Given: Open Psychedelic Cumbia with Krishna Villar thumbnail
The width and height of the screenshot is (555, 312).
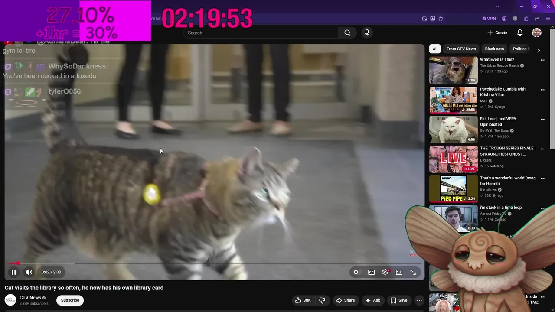Looking at the screenshot, I should click(453, 100).
